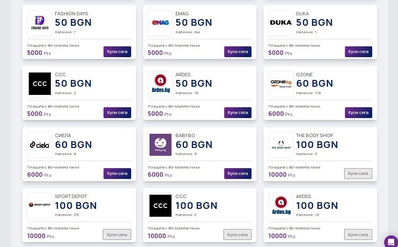Buy the Fashion Days 50 BGN voucher

[x=117, y=52]
